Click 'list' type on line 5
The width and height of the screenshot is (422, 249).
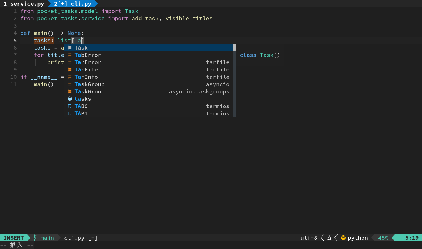(64, 40)
